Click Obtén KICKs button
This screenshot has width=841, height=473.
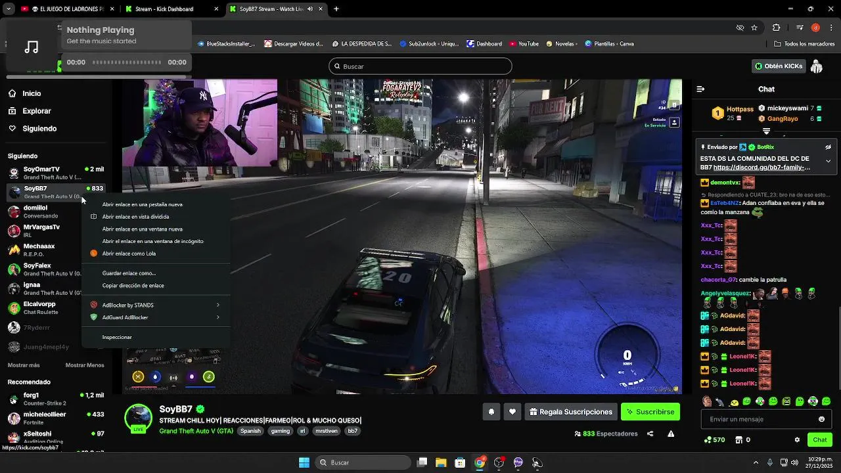(779, 66)
